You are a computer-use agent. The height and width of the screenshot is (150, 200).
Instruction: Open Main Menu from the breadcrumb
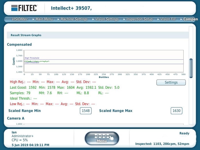tap(44, 19)
